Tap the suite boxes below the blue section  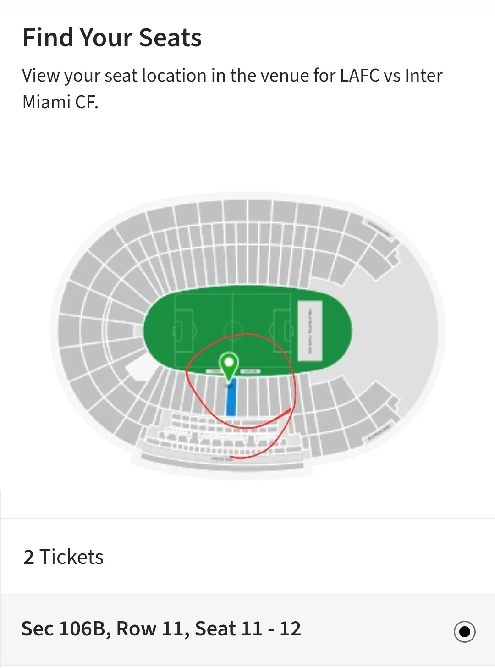point(220,433)
